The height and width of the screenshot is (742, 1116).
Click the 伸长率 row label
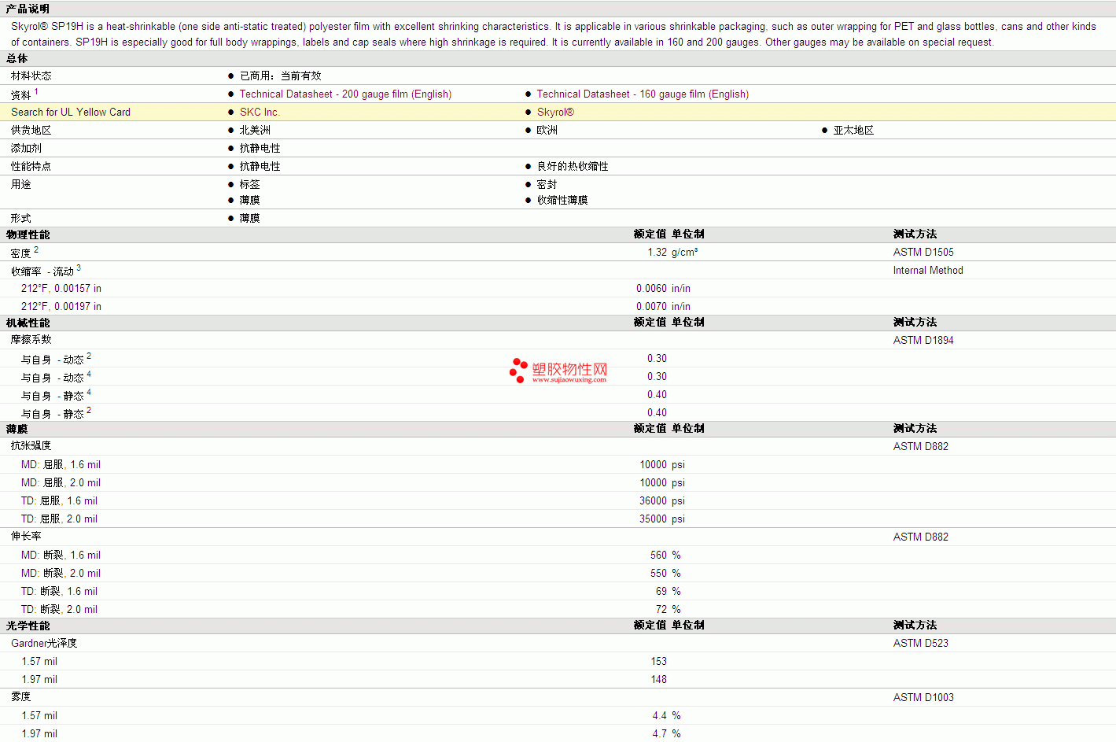[x=26, y=537]
